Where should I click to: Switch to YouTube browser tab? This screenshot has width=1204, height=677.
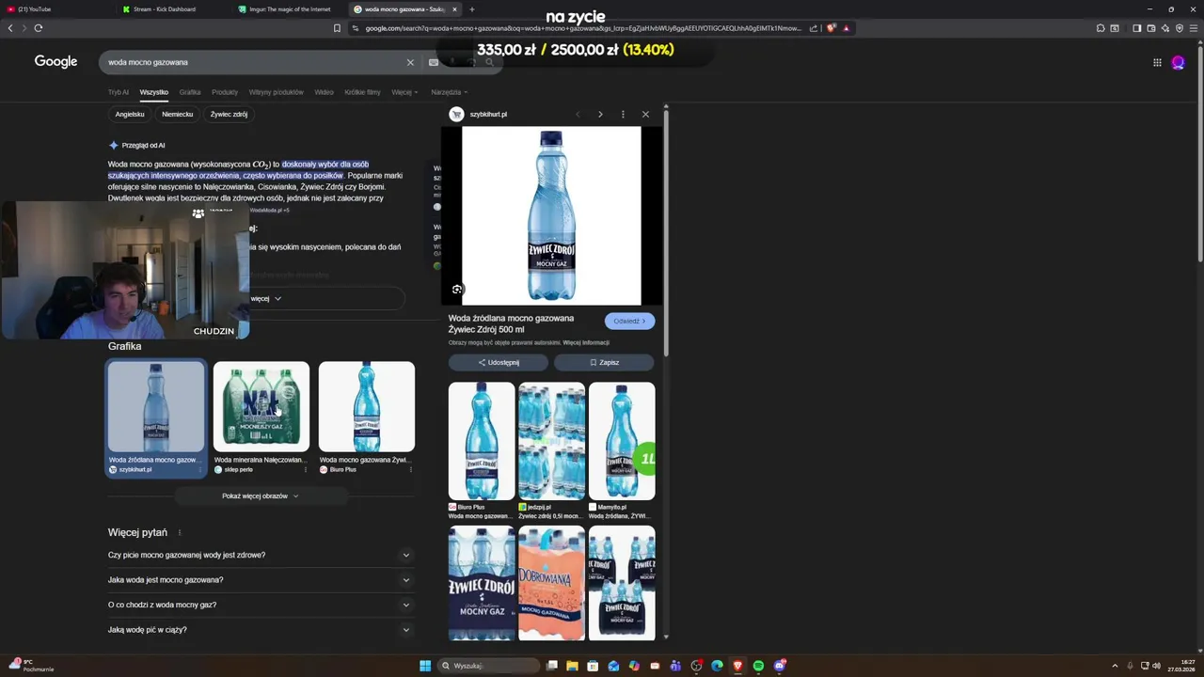pos(56,9)
